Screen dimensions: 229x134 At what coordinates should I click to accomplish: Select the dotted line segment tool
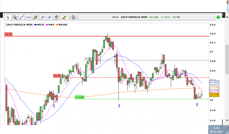tap(42, 17)
